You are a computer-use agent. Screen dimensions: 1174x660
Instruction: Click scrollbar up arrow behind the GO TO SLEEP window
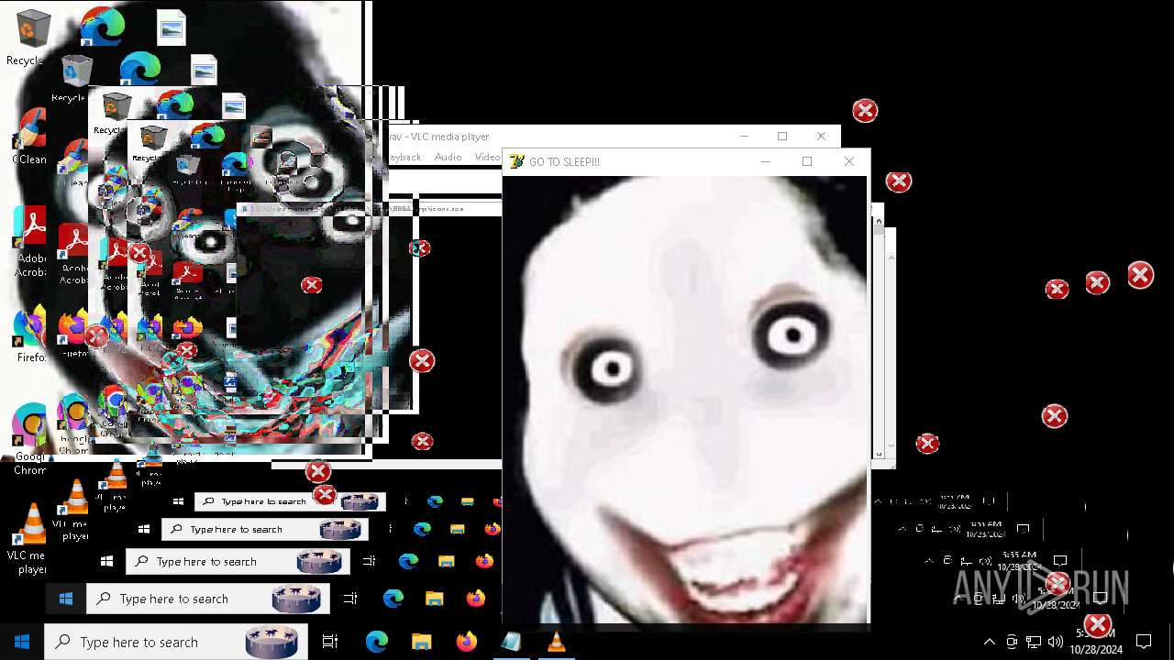point(879,220)
